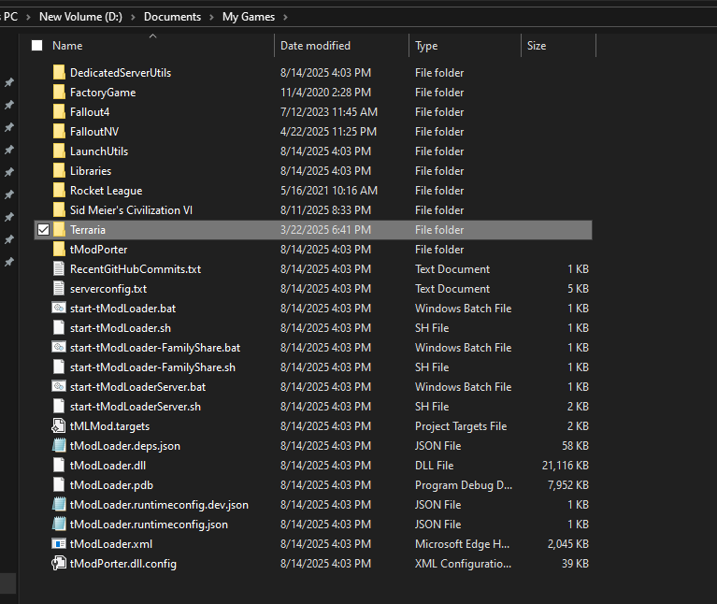Expand the chevron after New Volume (D:)
717x604 pixels.
coord(133,17)
